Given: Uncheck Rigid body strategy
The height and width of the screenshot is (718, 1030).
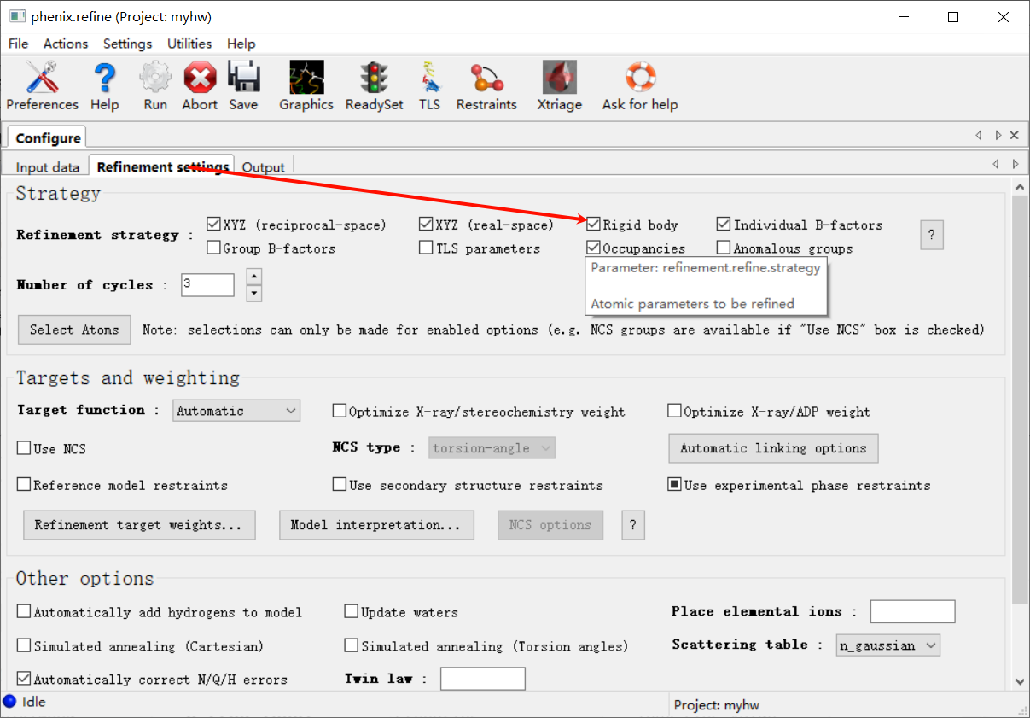Looking at the screenshot, I should pos(594,225).
